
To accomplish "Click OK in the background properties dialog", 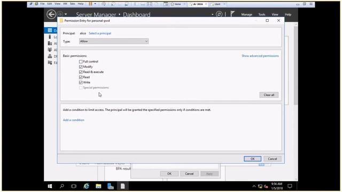I will [169, 173].
